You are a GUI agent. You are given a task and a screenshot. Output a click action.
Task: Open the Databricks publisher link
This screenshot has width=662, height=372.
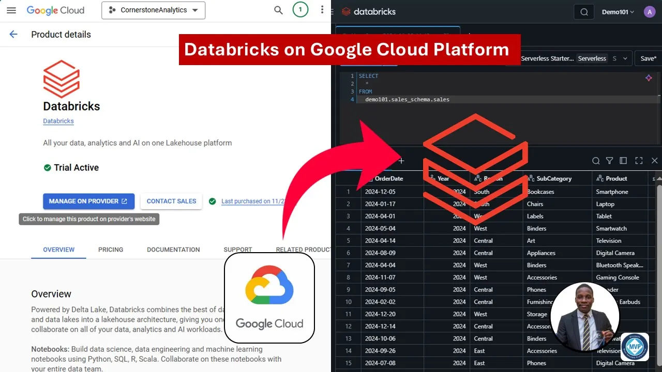point(58,121)
